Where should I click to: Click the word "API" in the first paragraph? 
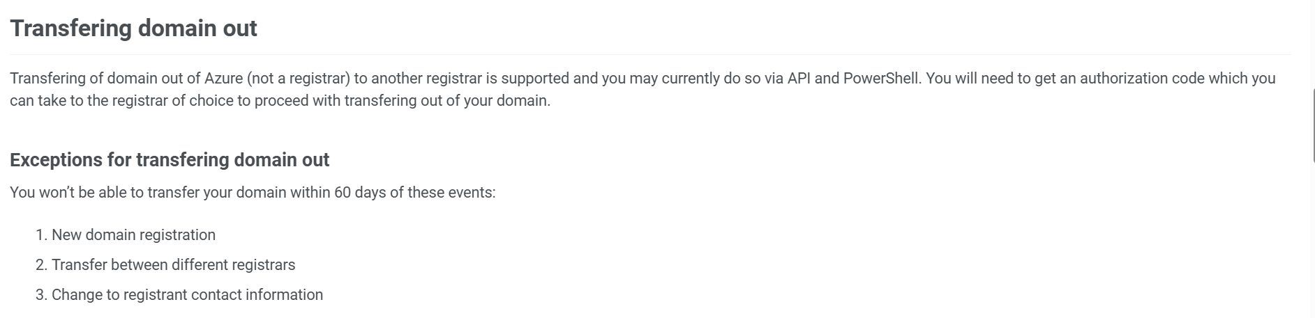(x=799, y=79)
